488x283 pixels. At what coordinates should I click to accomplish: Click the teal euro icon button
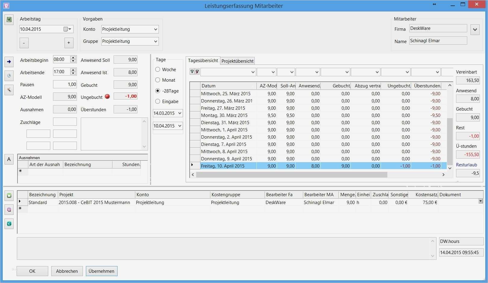pos(9,224)
